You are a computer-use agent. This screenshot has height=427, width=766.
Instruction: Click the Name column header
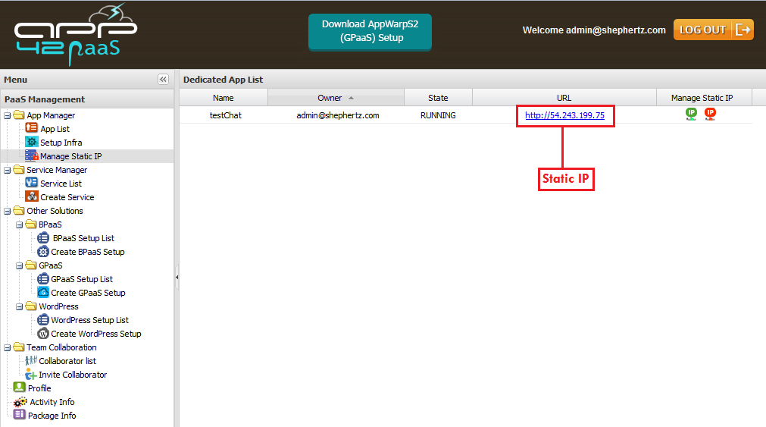224,98
